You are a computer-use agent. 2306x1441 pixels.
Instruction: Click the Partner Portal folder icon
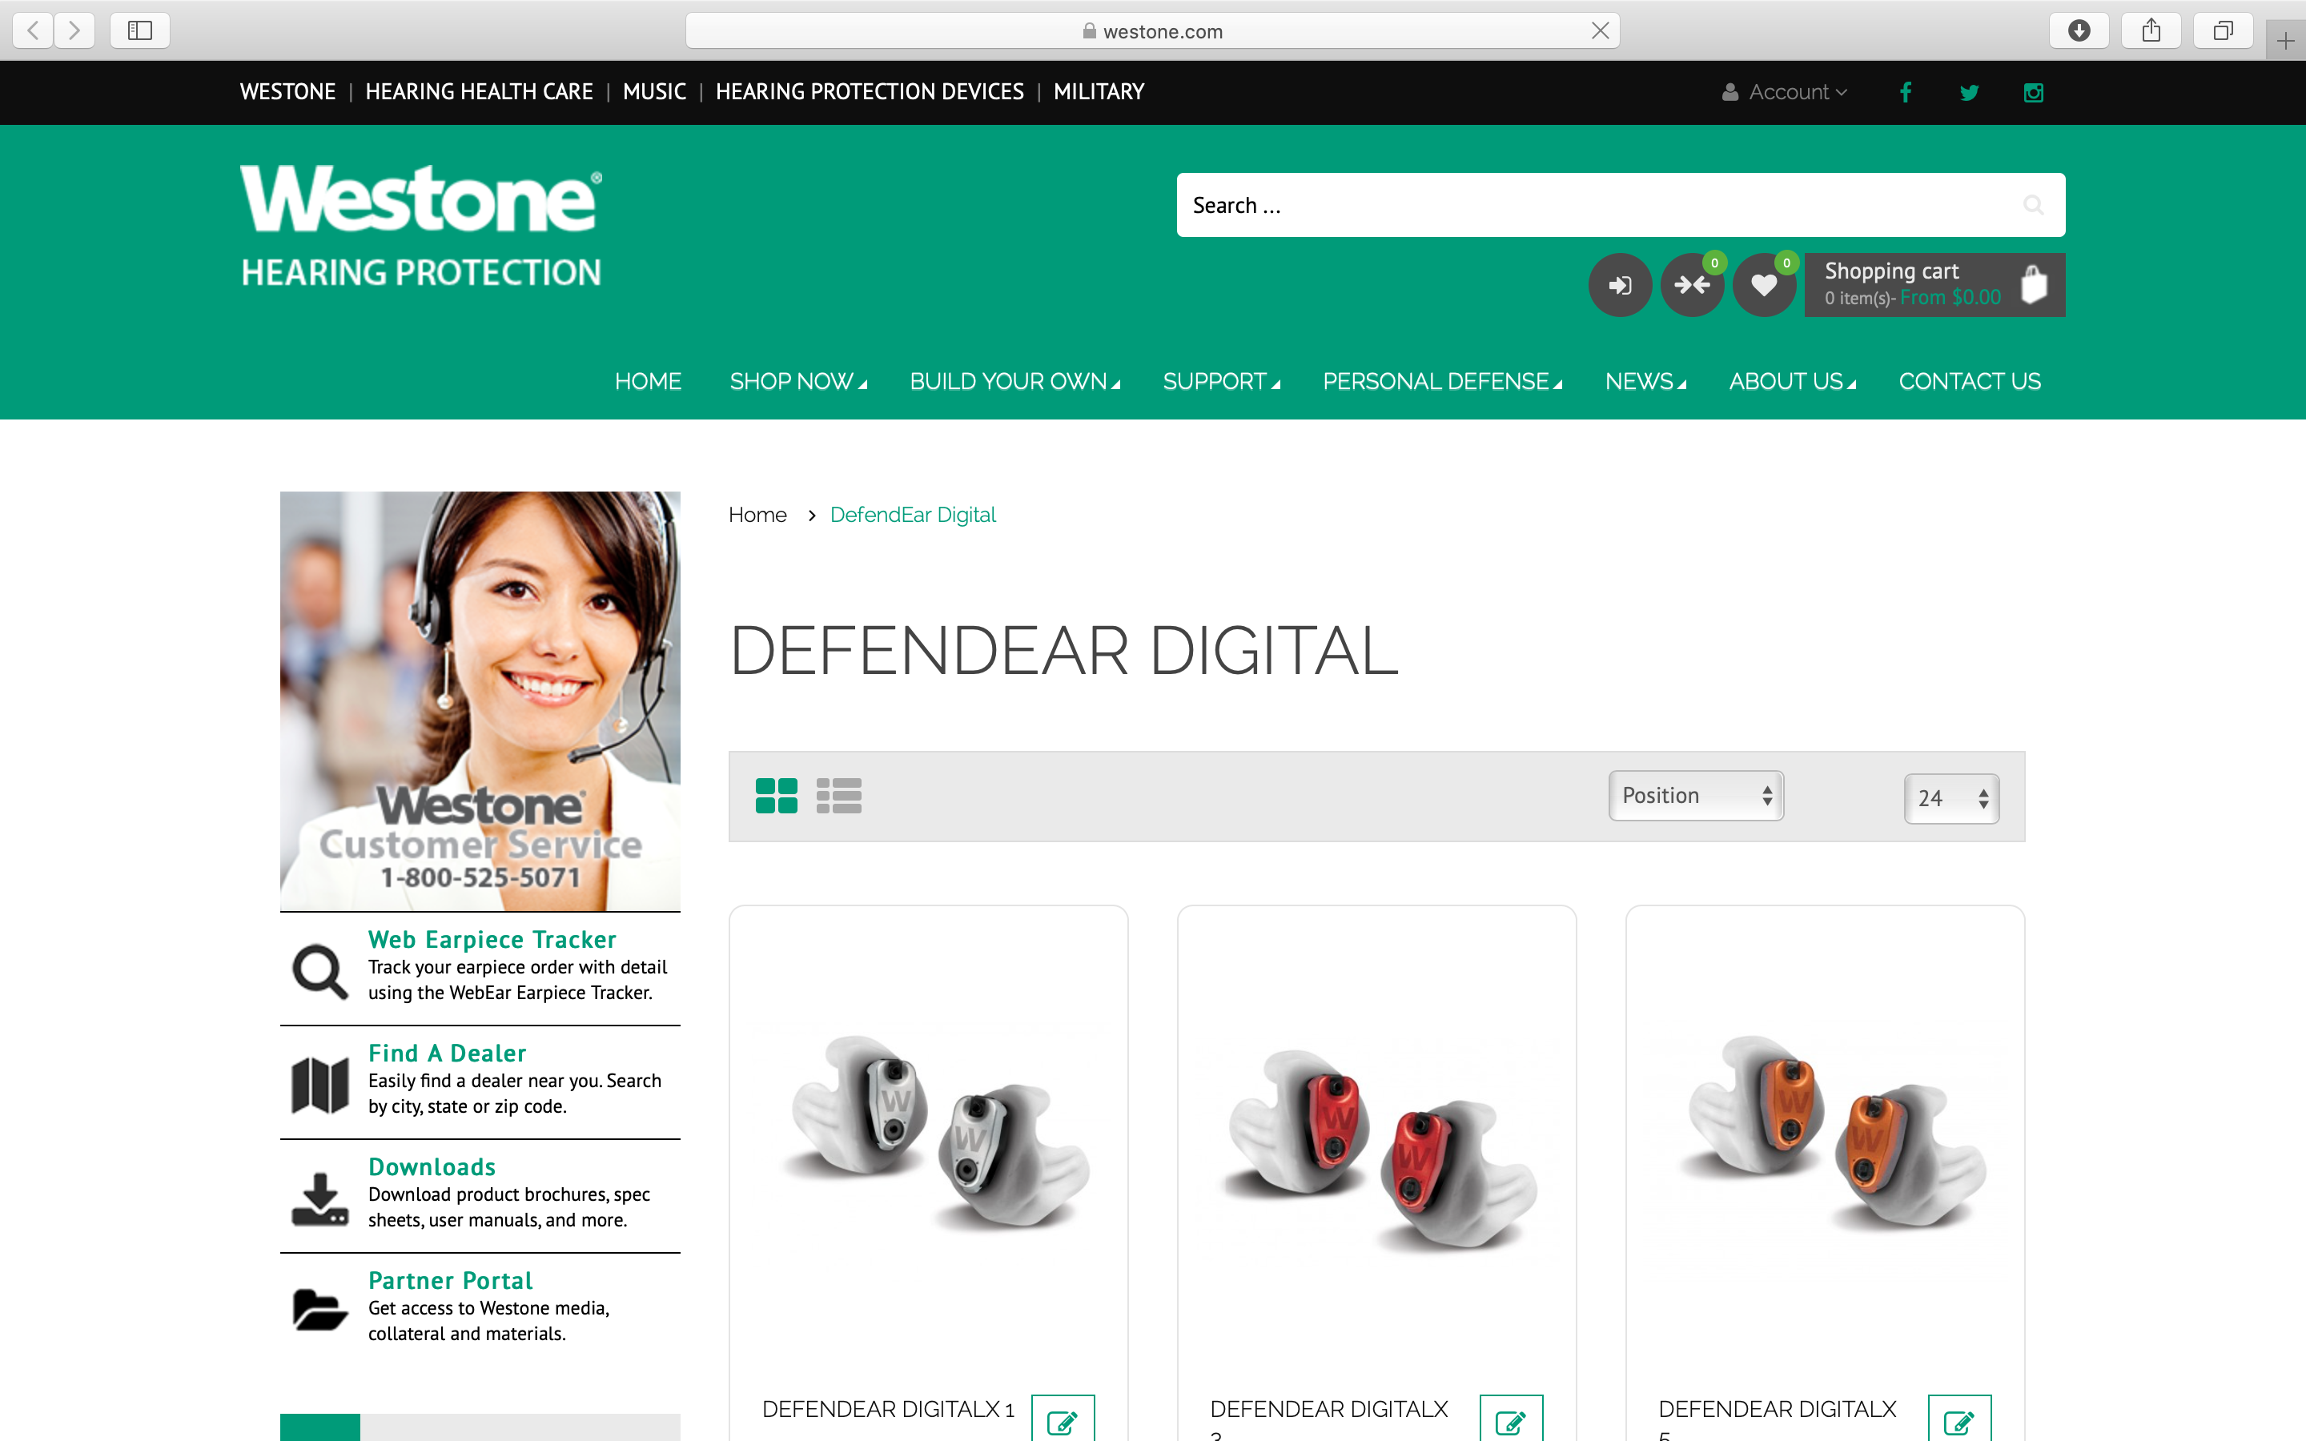(x=319, y=1311)
